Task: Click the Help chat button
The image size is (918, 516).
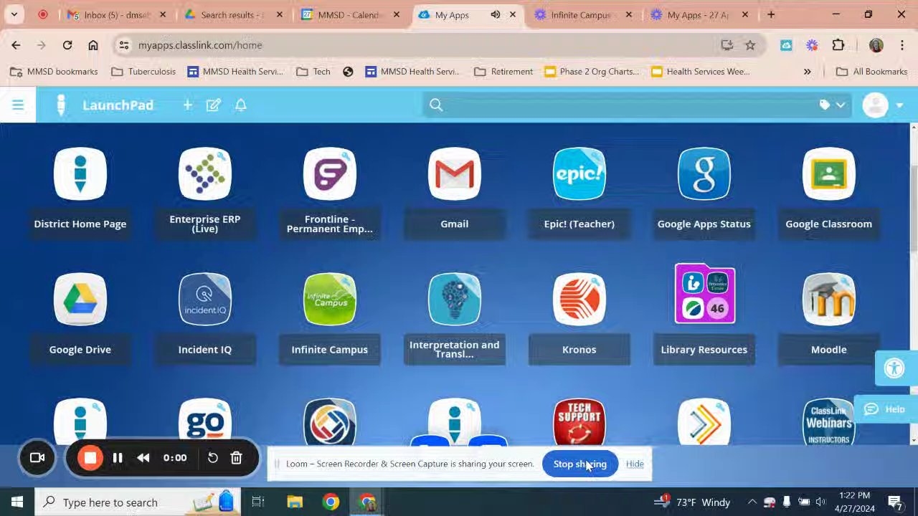Action: (x=886, y=409)
